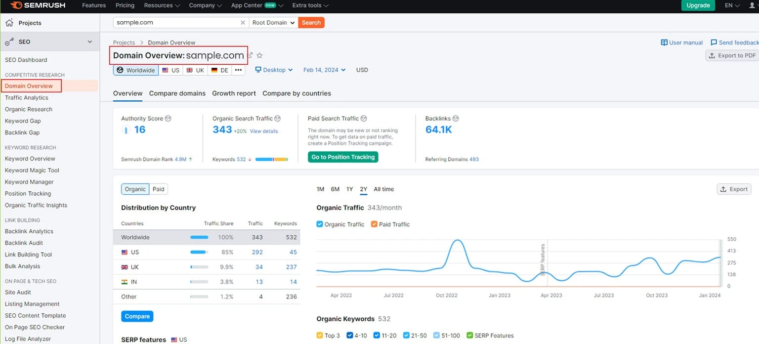Open more countries ellipsis button
The width and height of the screenshot is (759, 344).
(x=238, y=70)
